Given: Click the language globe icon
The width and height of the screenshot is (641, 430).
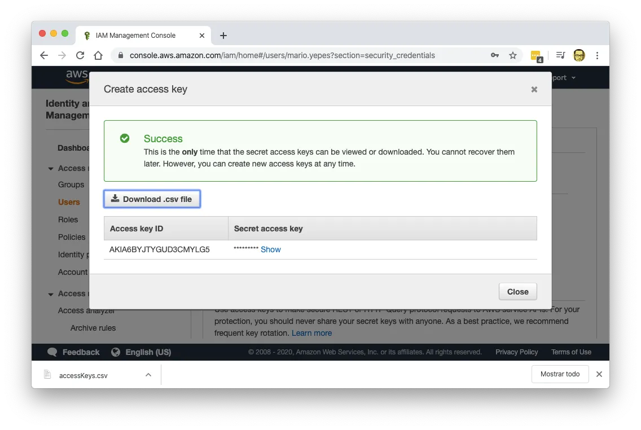Looking at the screenshot, I should click(x=116, y=352).
